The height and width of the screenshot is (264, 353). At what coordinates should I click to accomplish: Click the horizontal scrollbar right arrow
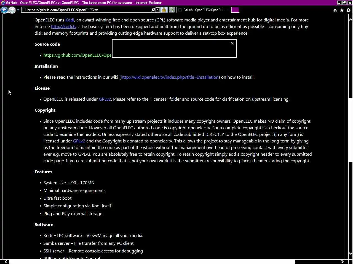point(342,262)
